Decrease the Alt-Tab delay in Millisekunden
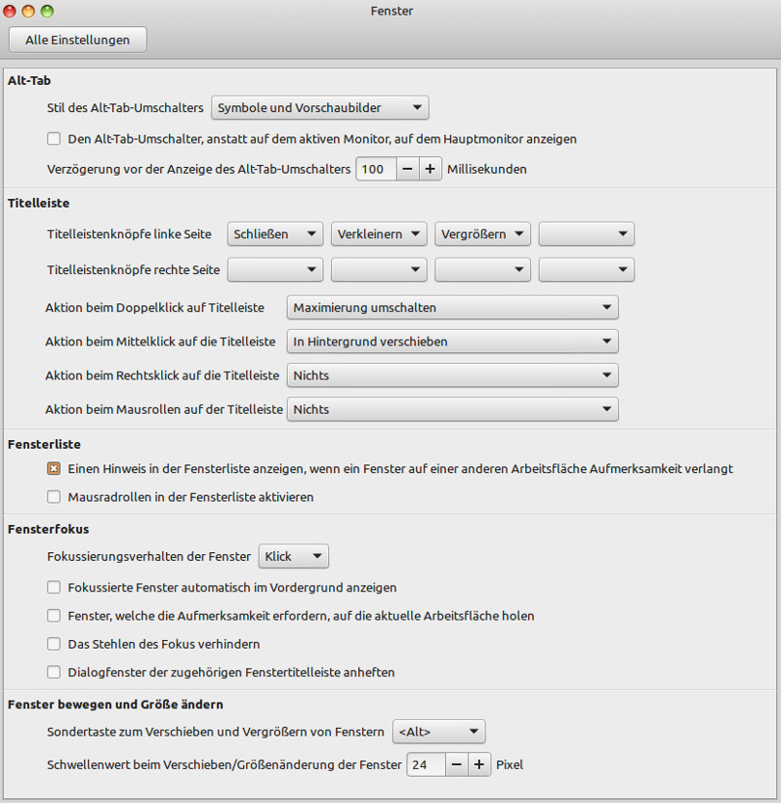The height and width of the screenshot is (803, 781). 408,169
